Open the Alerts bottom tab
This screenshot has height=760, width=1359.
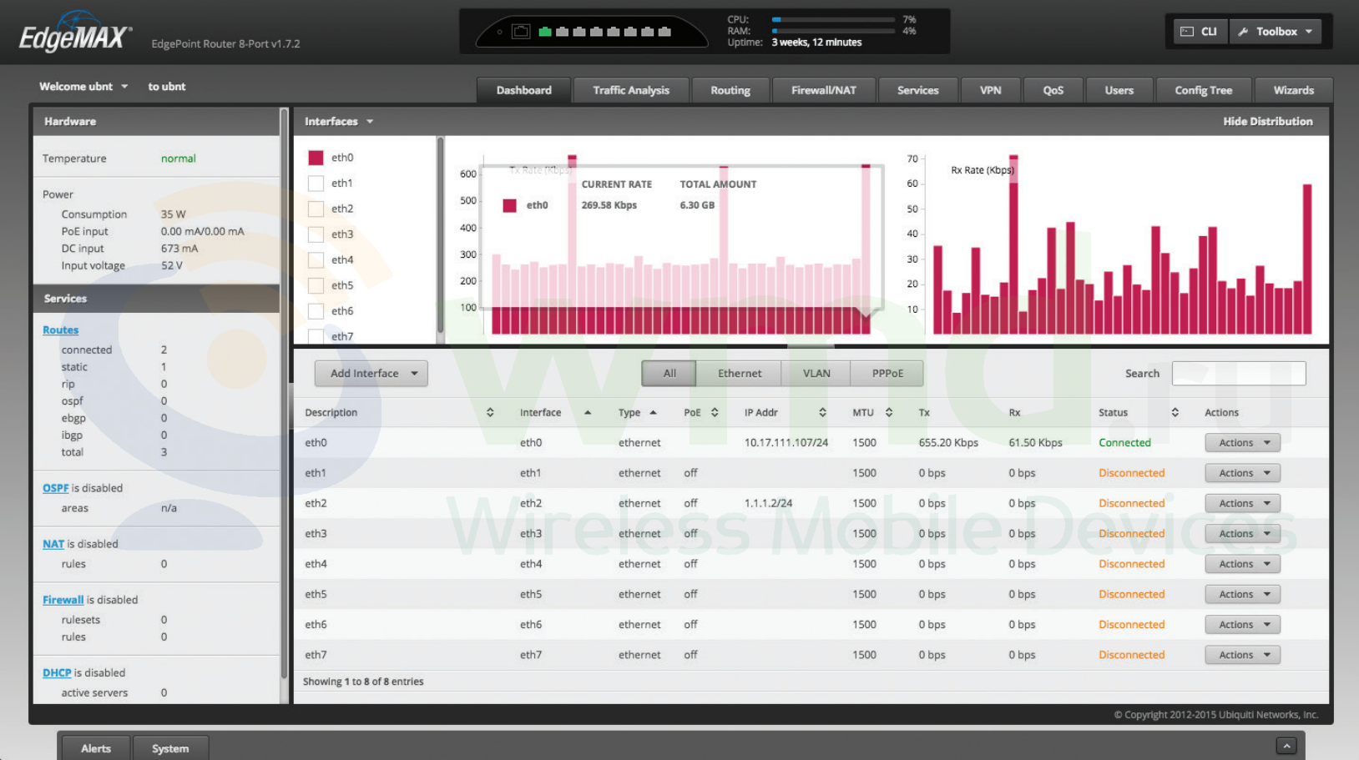tap(96, 748)
